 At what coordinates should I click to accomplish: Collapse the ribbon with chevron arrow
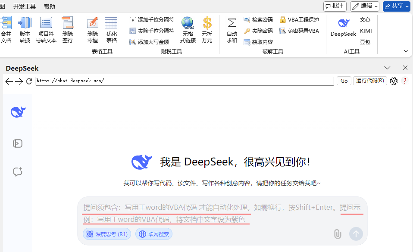pos(406,51)
